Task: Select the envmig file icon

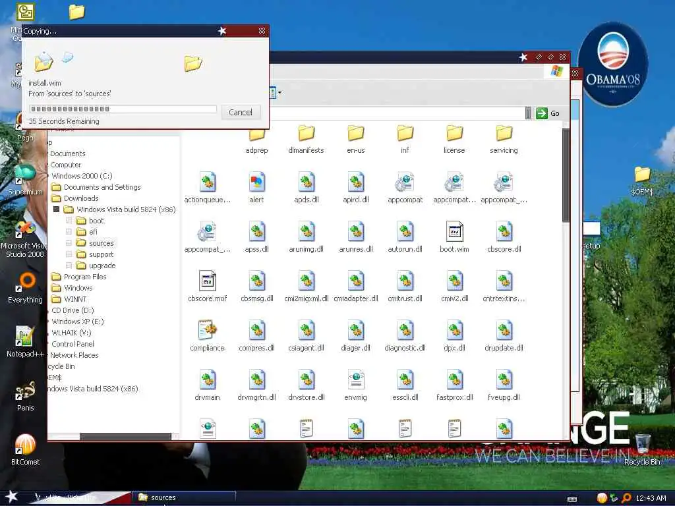Action: [x=355, y=385]
